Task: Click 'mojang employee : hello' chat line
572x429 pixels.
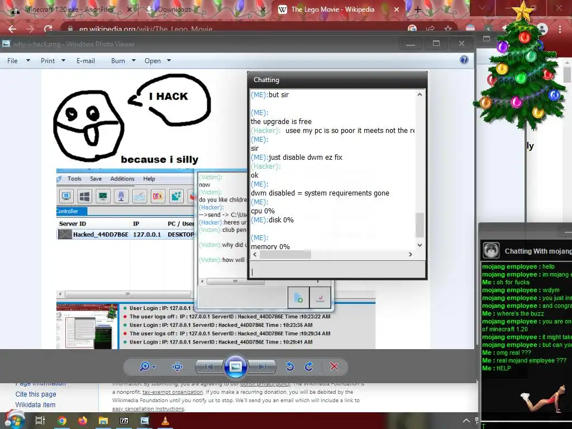Action: (518, 266)
